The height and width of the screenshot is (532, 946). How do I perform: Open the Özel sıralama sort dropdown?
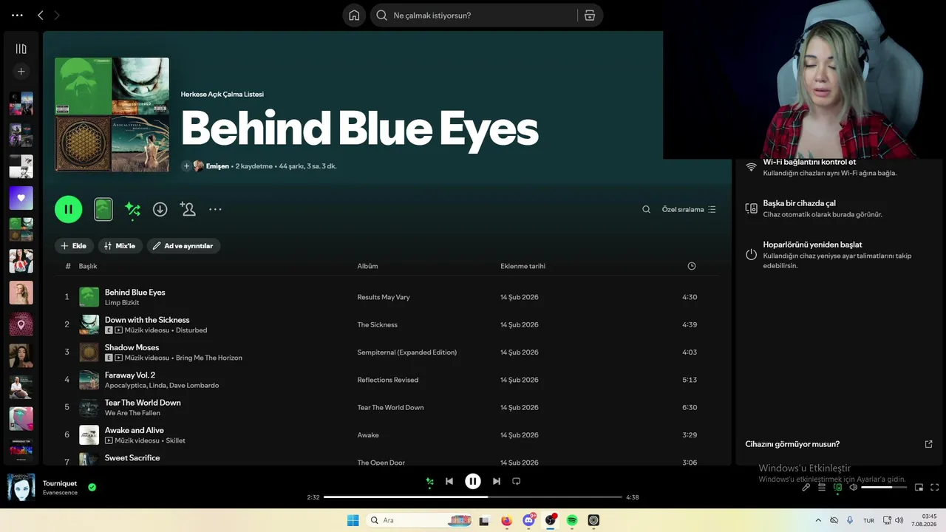689,210
